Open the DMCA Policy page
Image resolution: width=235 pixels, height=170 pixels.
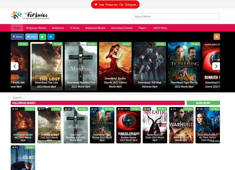click(160, 28)
